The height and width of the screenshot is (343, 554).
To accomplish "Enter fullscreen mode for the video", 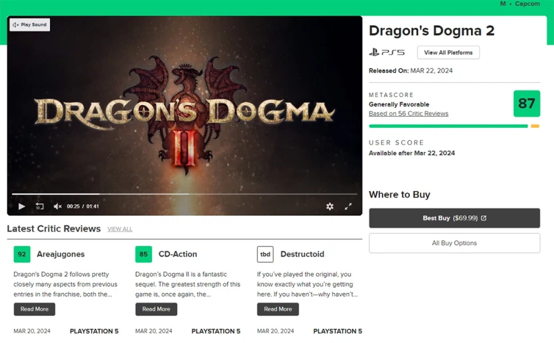I will 348,207.
